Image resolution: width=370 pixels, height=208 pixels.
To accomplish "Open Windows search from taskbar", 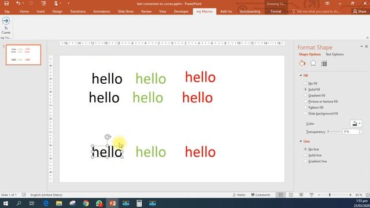I will [18, 203].
